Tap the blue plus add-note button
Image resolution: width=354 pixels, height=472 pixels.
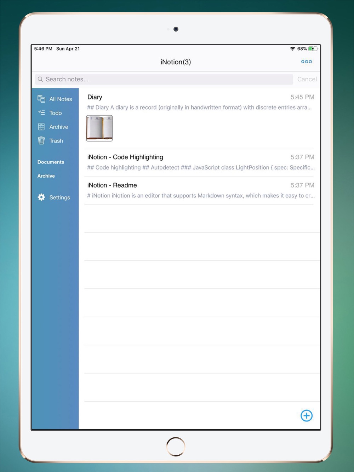[307, 415]
